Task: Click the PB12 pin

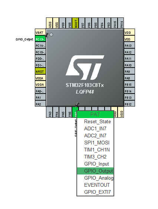Action: [x=129, y=104]
